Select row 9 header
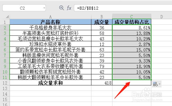Screen dimensions: 172x106 5,66
